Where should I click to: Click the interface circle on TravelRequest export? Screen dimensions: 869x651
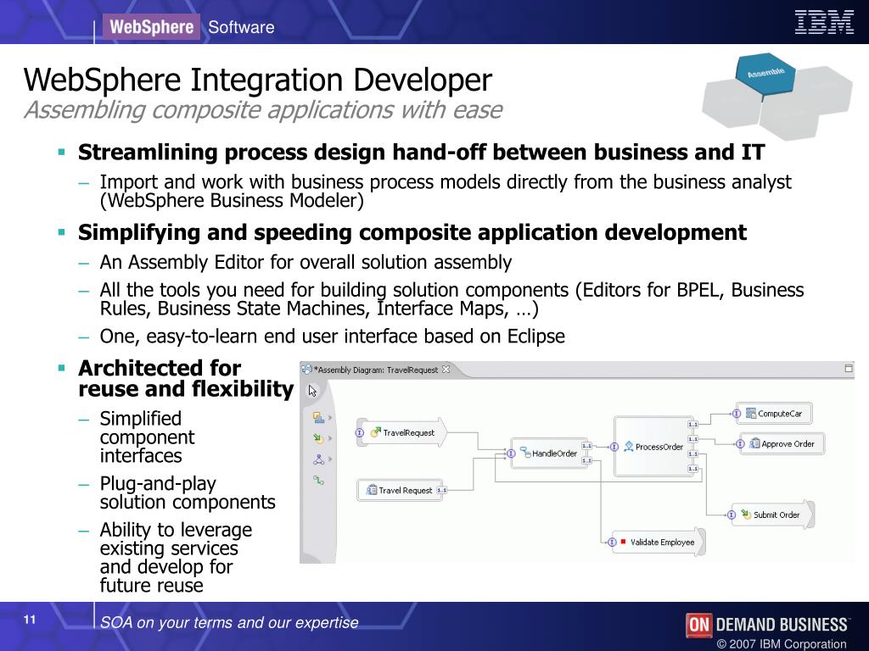(360, 432)
